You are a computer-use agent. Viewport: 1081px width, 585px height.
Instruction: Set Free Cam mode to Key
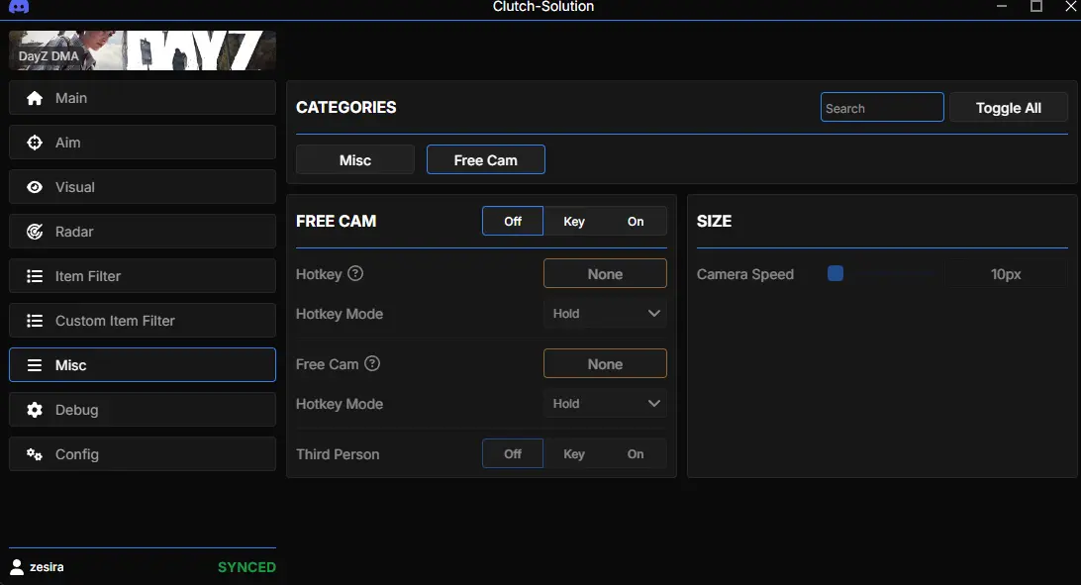pyautogui.click(x=574, y=221)
